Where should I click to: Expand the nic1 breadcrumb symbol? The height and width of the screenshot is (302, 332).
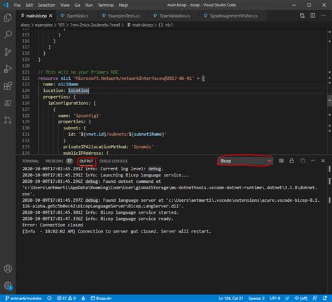pyautogui.click(x=166, y=25)
